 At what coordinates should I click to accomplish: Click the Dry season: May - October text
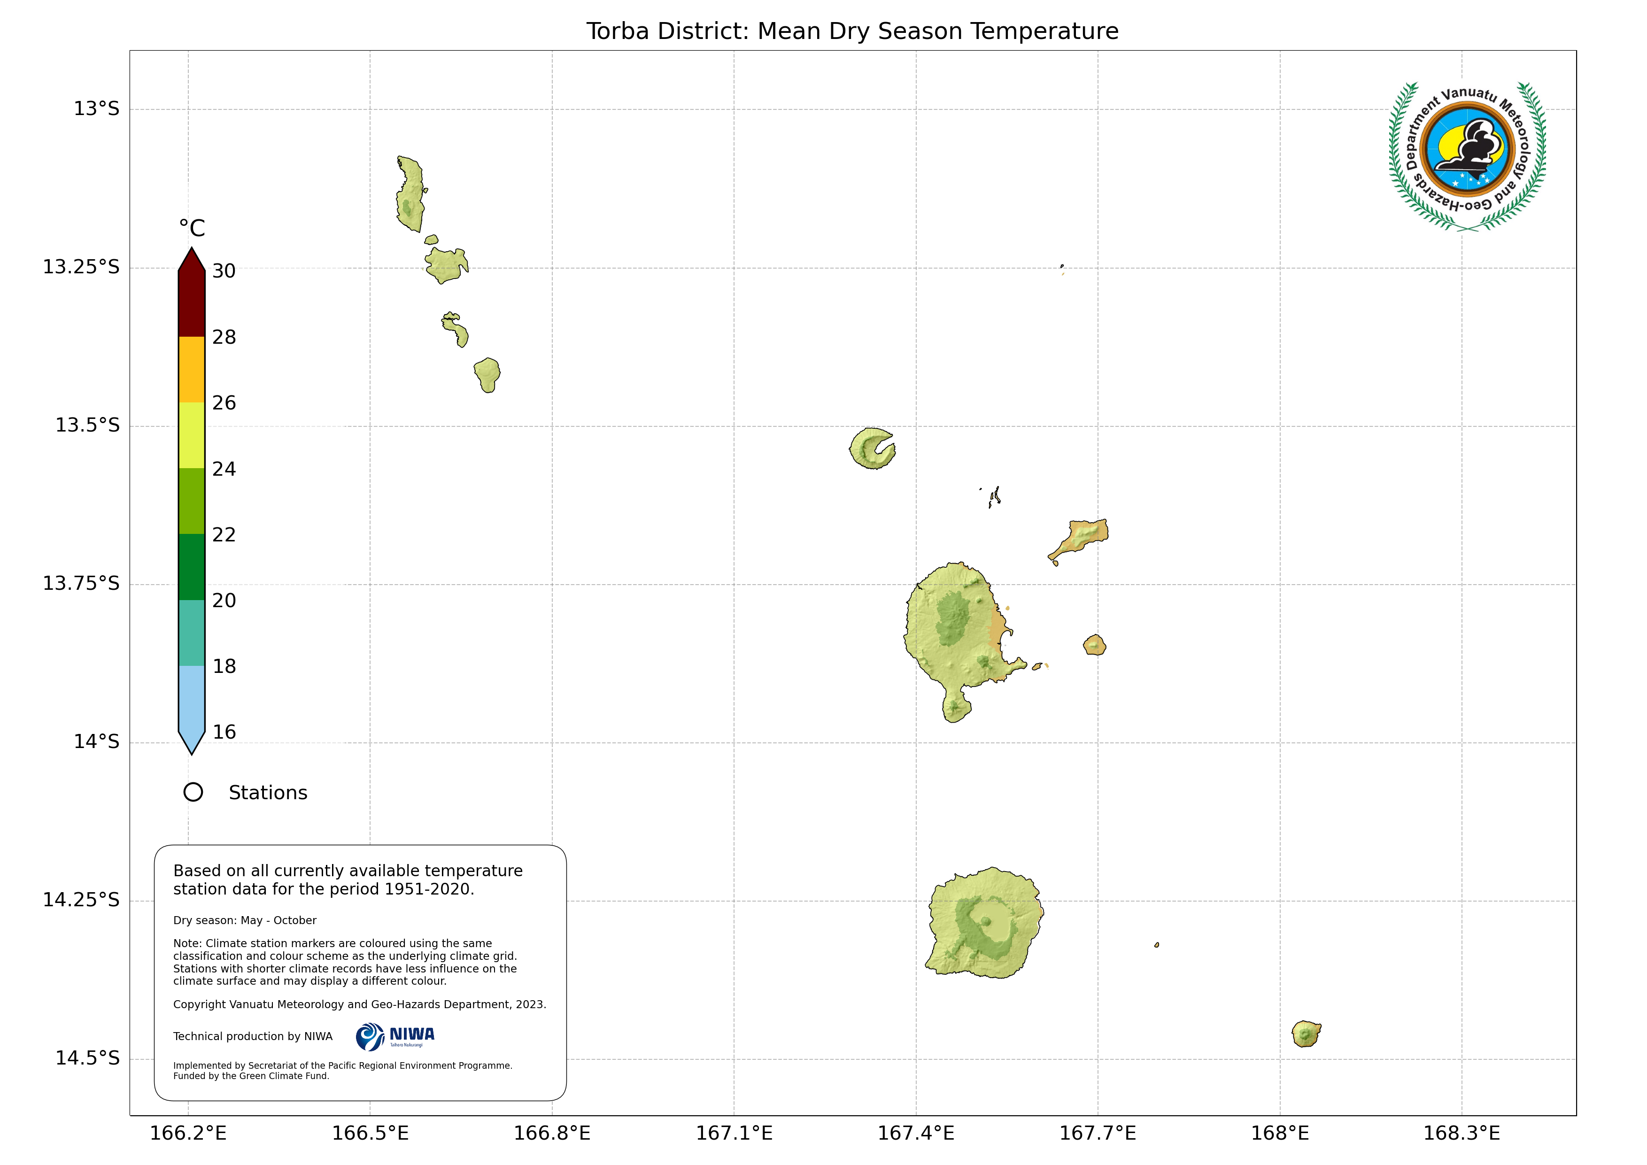(245, 920)
